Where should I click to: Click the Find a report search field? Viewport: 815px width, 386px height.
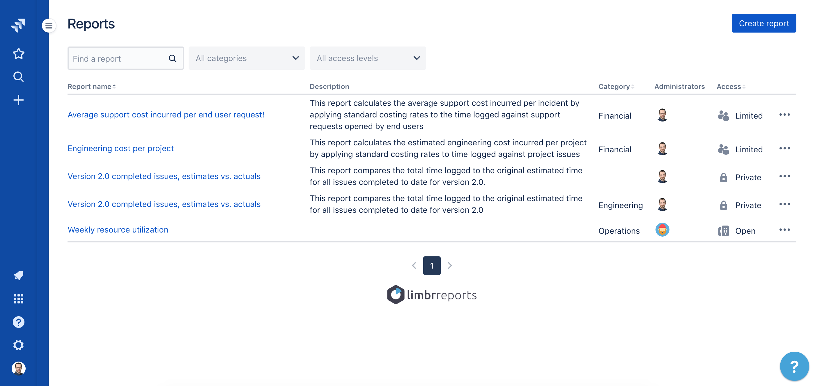click(120, 58)
